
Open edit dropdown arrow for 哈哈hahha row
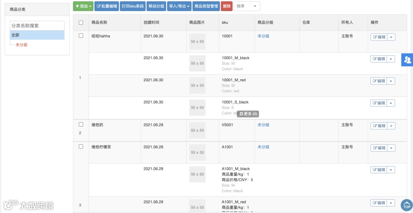coord(391,37)
